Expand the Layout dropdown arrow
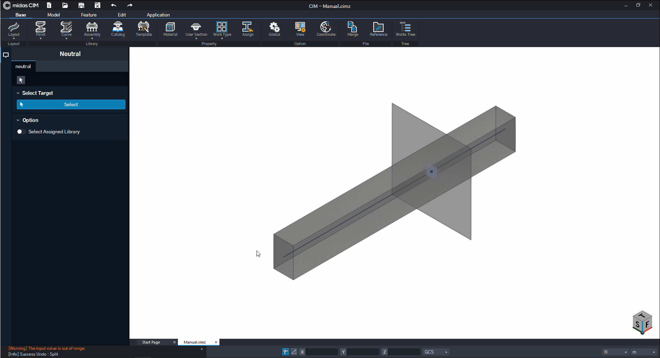The height and width of the screenshot is (358, 660). pos(14,39)
